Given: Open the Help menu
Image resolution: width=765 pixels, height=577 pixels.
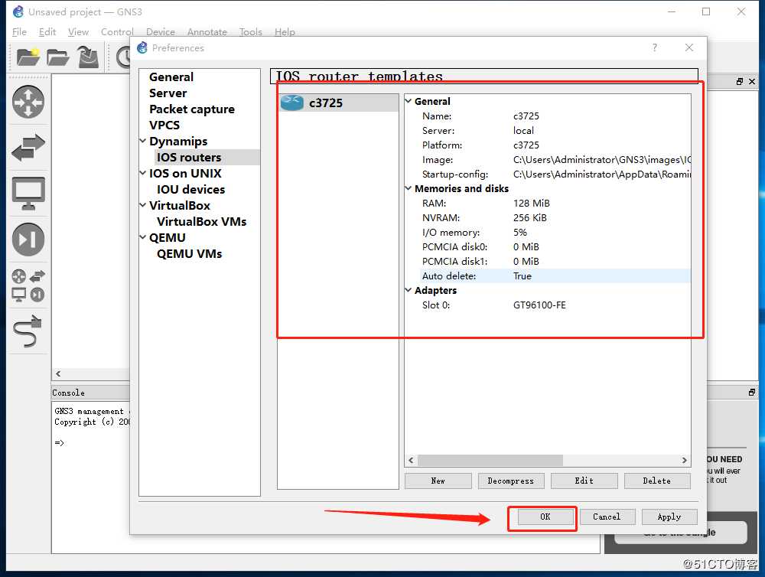Looking at the screenshot, I should click(285, 32).
